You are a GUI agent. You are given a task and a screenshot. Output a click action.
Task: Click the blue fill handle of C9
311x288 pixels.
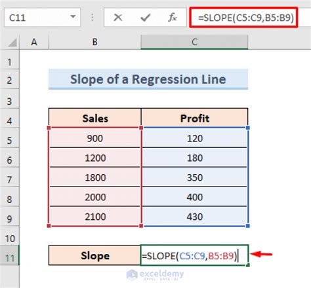point(248,226)
